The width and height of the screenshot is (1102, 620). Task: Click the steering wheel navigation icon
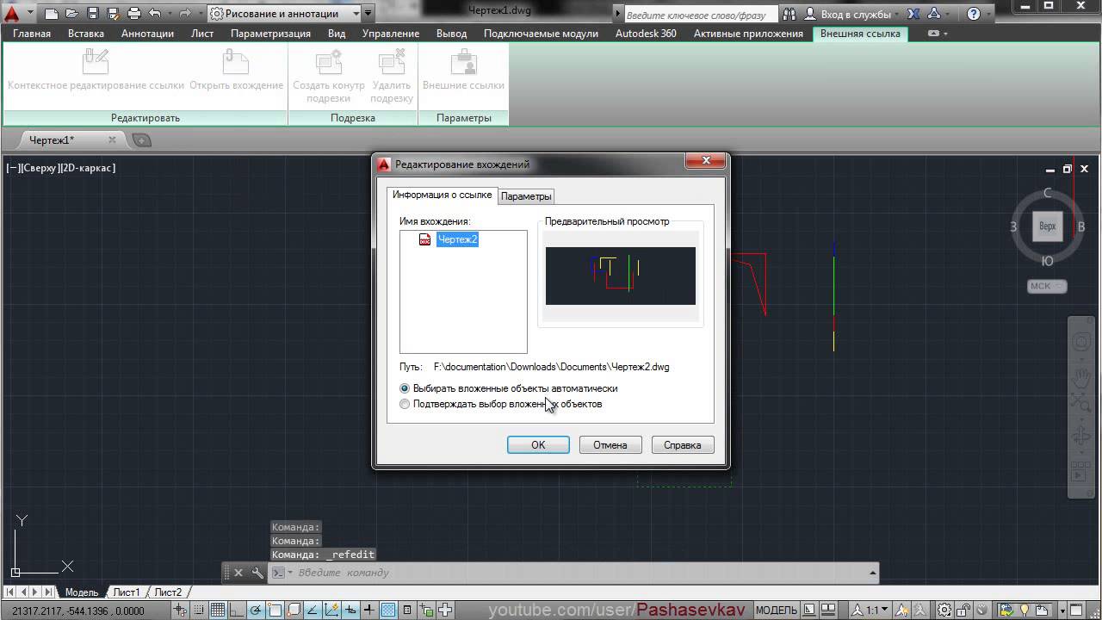pyautogui.click(x=1080, y=342)
